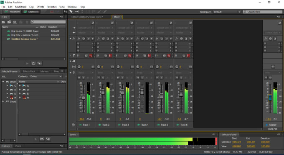Viewport: 284px width, 155px height.
Task: Mute Track 1 with the M button
Action: (x=79, y=77)
